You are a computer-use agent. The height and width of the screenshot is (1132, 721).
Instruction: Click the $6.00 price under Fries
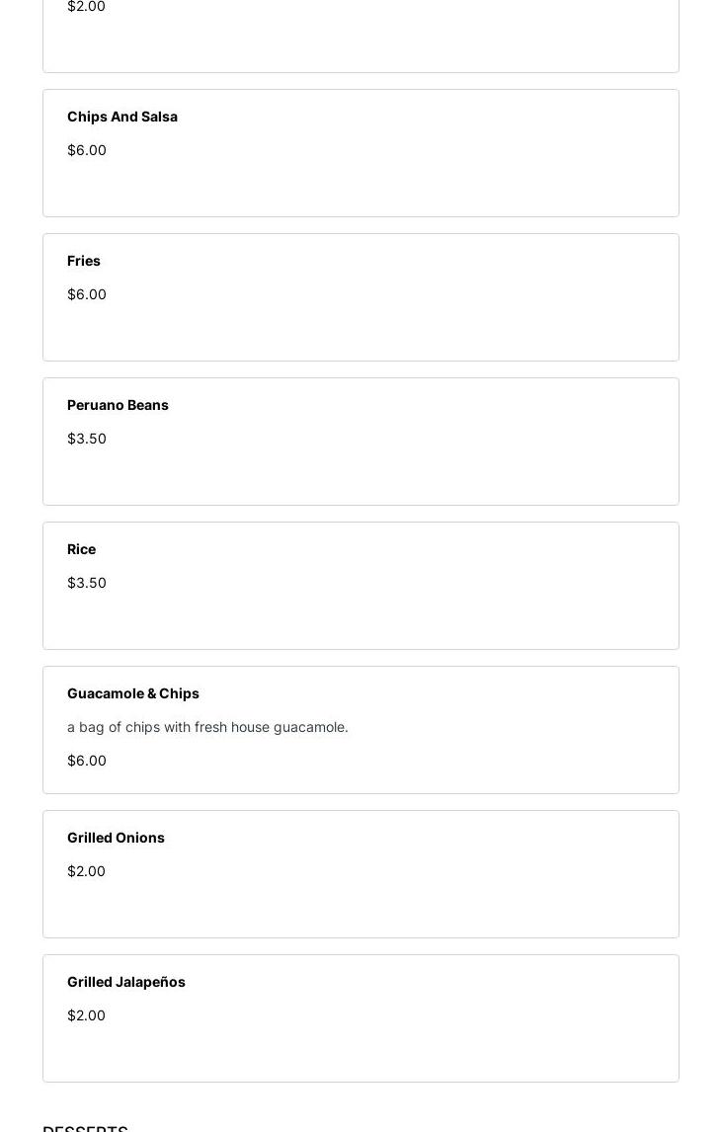[87, 294]
